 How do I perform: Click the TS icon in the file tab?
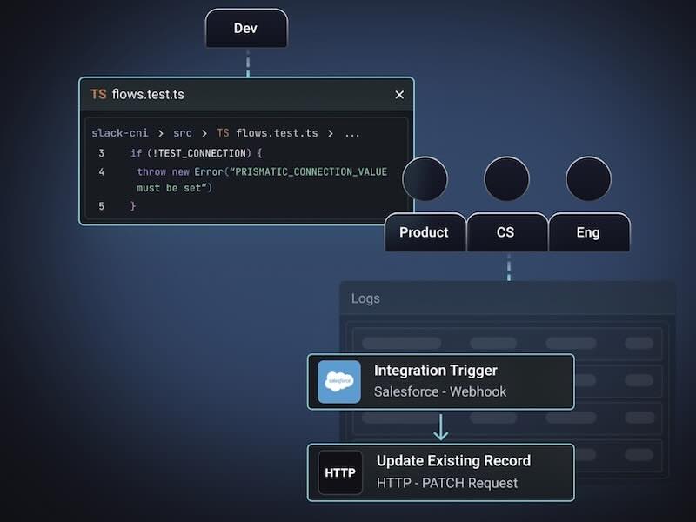[x=98, y=94]
